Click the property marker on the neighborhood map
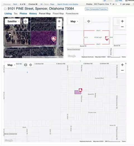 click(80, 90)
